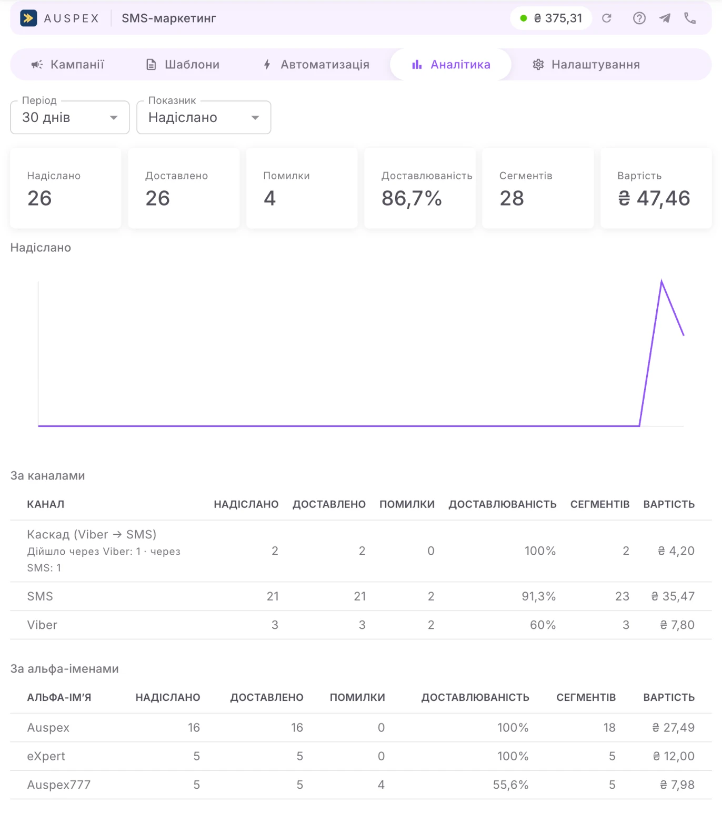Click the SMS-маркетинг page title
The width and height of the screenshot is (722, 815).
click(x=169, y=18)
